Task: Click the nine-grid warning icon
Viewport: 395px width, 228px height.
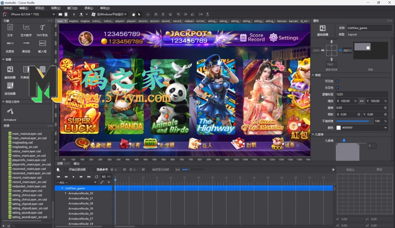Action: 344,140
